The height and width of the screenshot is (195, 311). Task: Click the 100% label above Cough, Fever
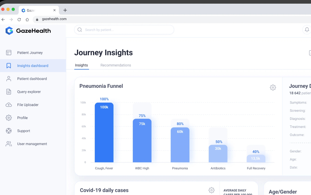[104, 99]
